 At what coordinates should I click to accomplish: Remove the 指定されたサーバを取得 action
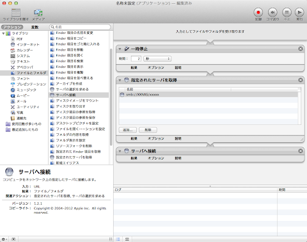click(301, 80)
